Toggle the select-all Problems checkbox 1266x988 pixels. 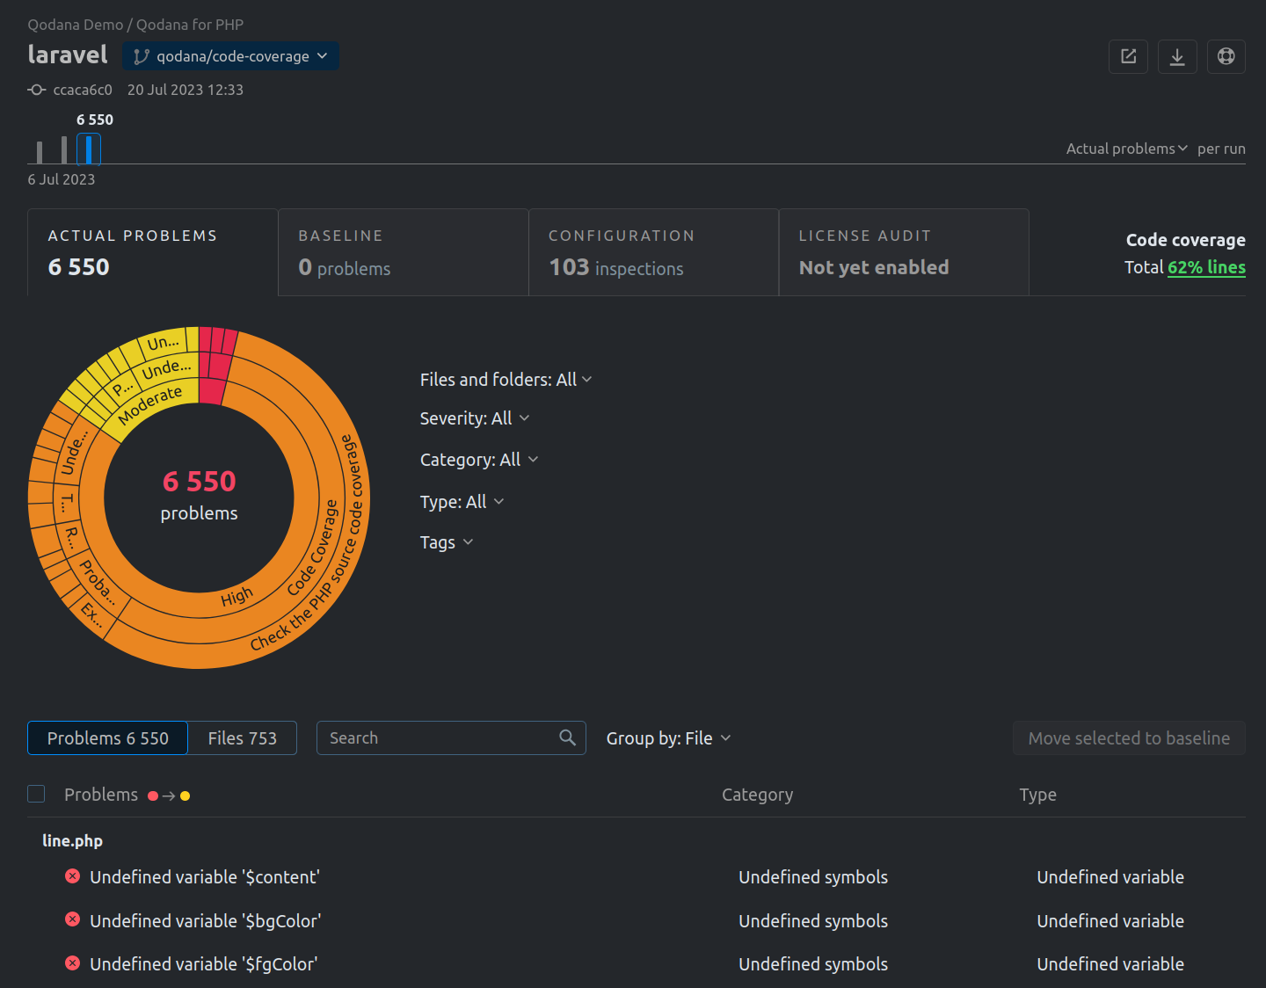pyautogui.click(x=36, y=795)
